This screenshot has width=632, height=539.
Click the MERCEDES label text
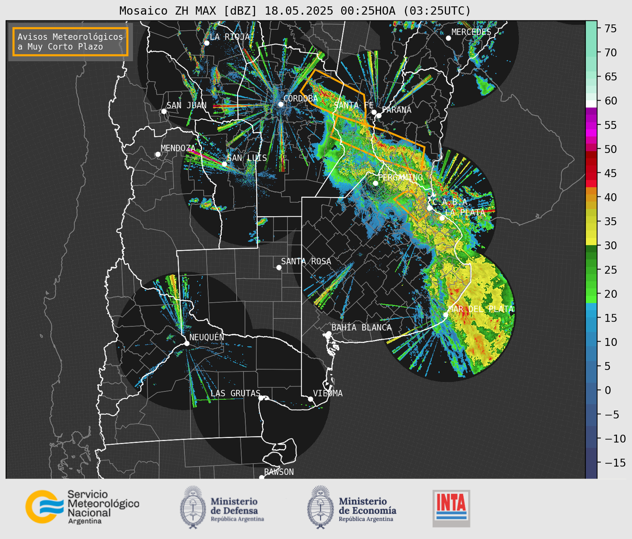tap(471, 32)
